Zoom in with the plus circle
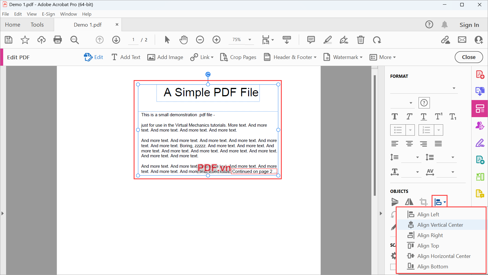This screenshot has width=488, height=275. (216, 40)
